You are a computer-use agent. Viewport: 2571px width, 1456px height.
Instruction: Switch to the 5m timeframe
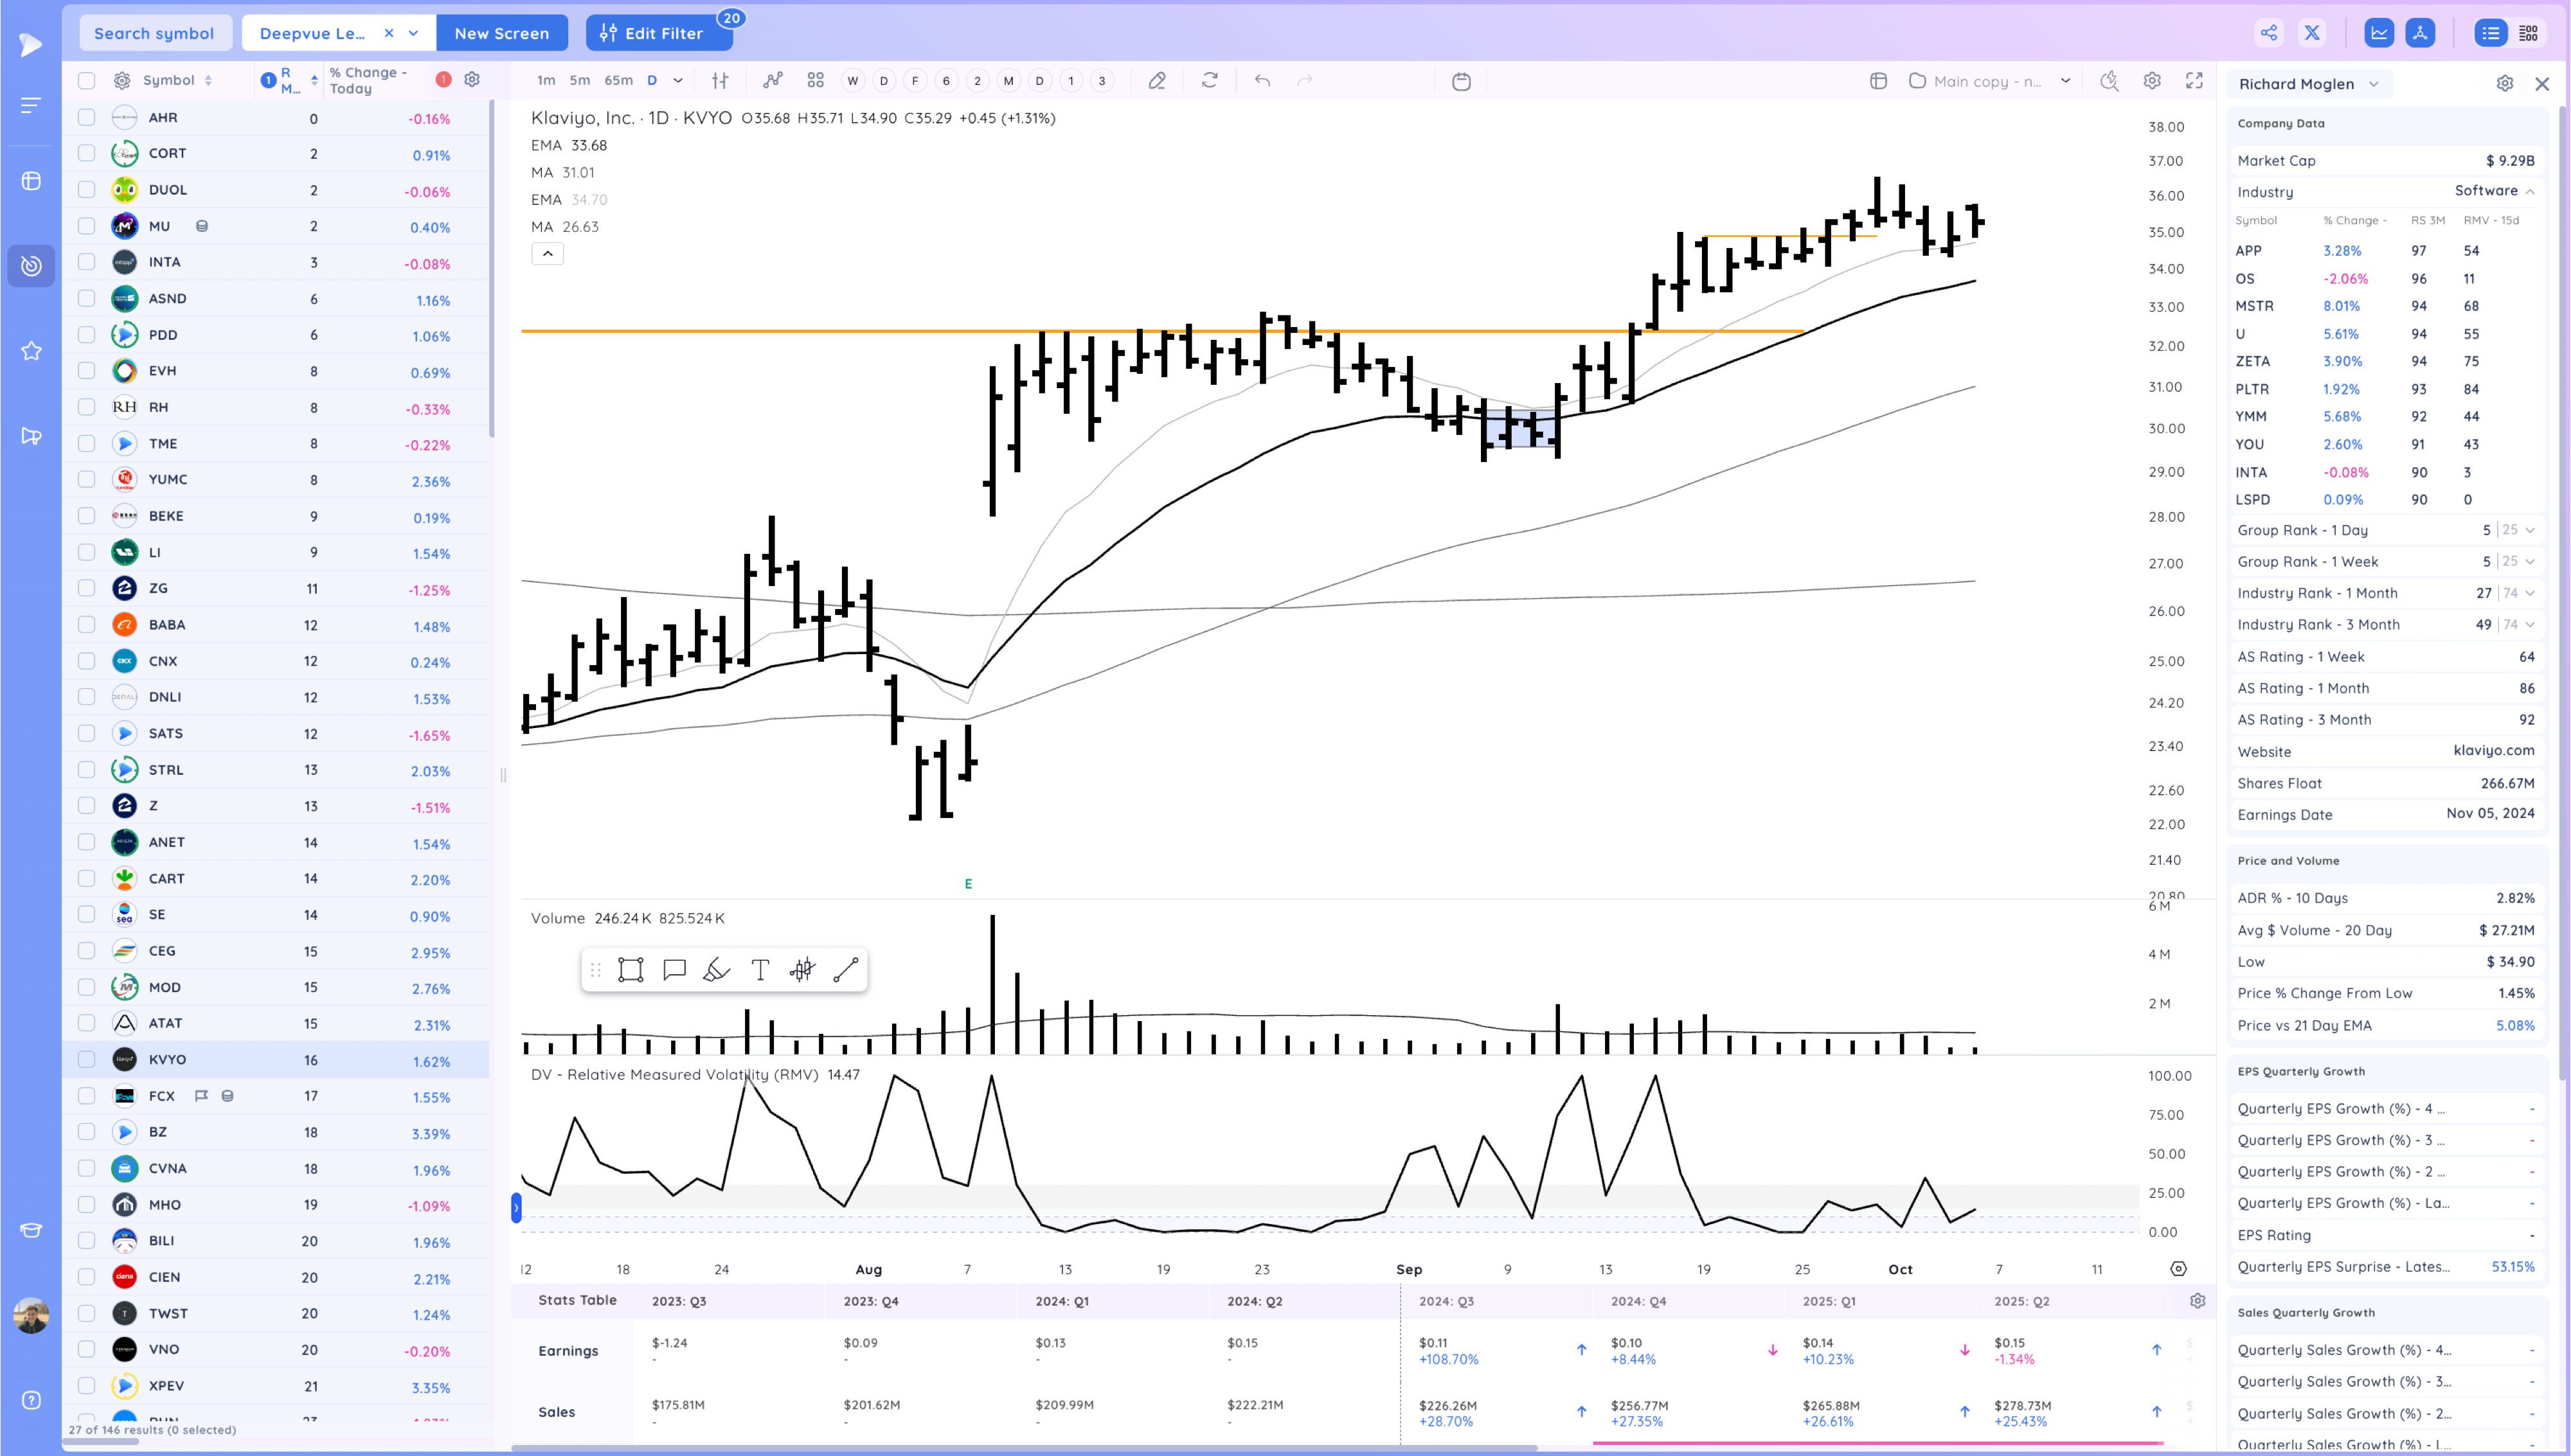[579, 81]
